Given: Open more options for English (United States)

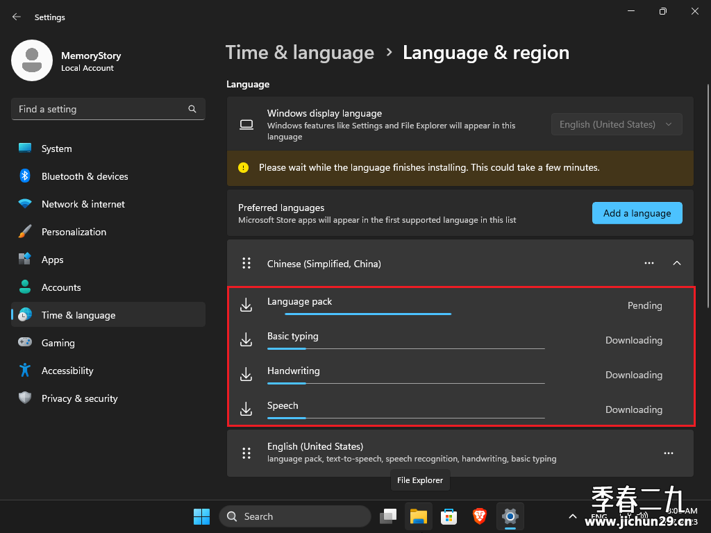Looking at the screenshot, I should 669,452.
